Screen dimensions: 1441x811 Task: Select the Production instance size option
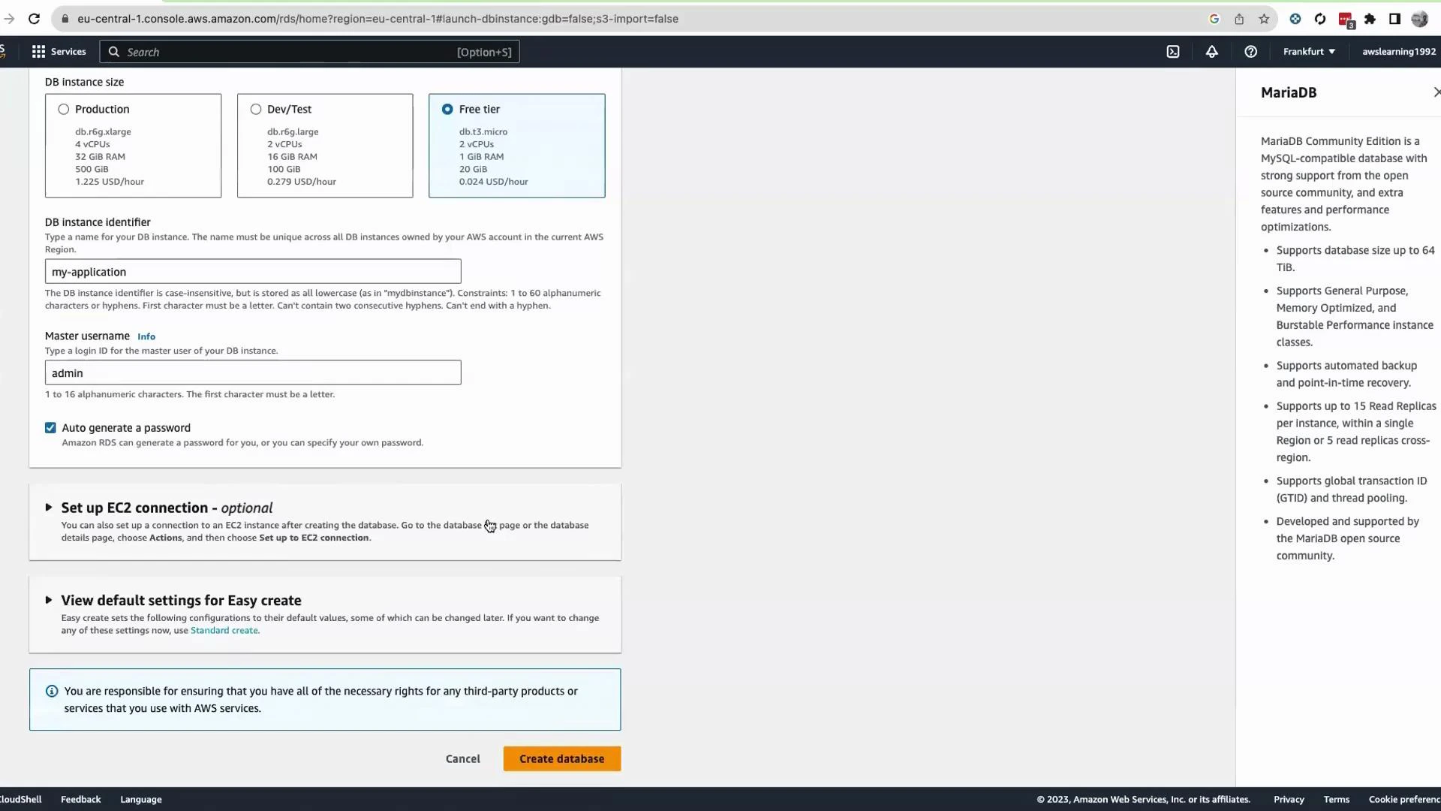click(63, 109)
